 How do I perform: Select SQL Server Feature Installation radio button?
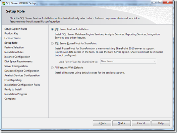point(52,29)
